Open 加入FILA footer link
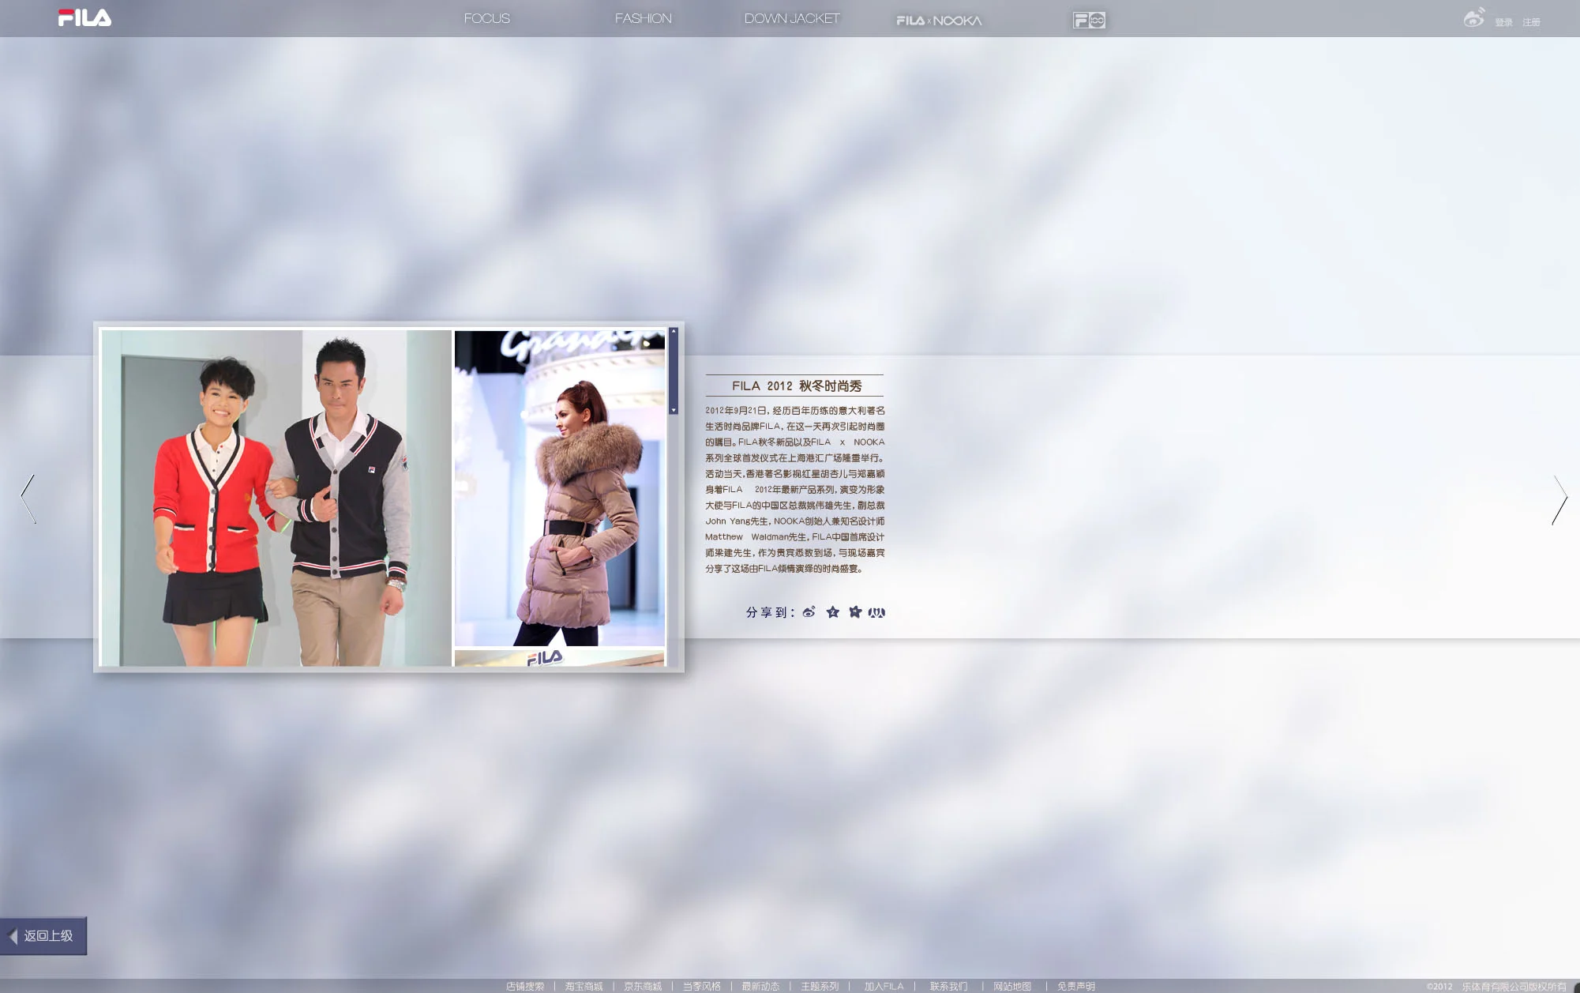 click(884, 986)
